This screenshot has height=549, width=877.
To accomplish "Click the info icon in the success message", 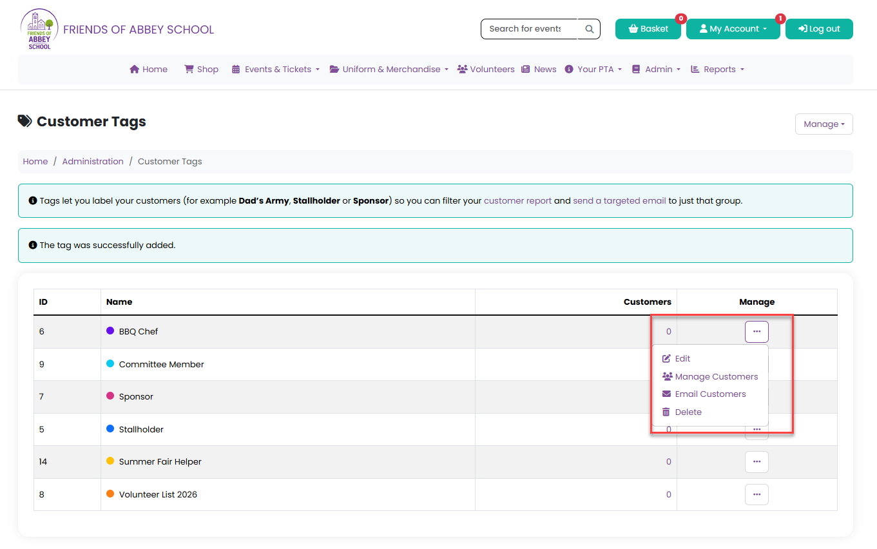I will pyautogui.click(x=33, y=245).
